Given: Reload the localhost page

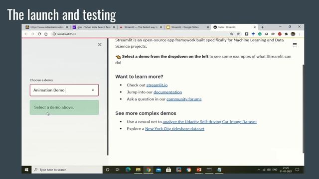Looking at the screenshot, I should 39,34.
